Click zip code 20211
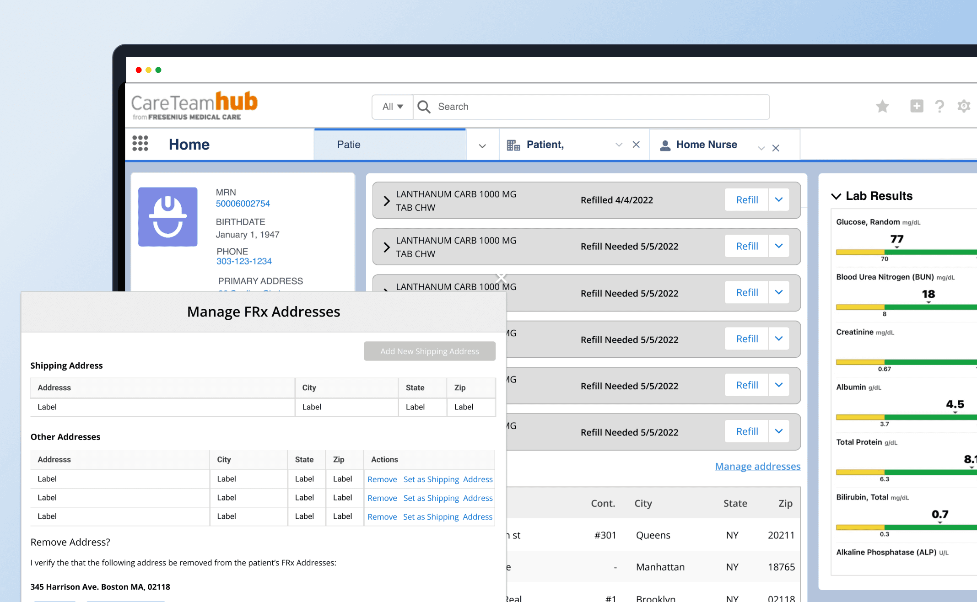 (x=781, y=535)
